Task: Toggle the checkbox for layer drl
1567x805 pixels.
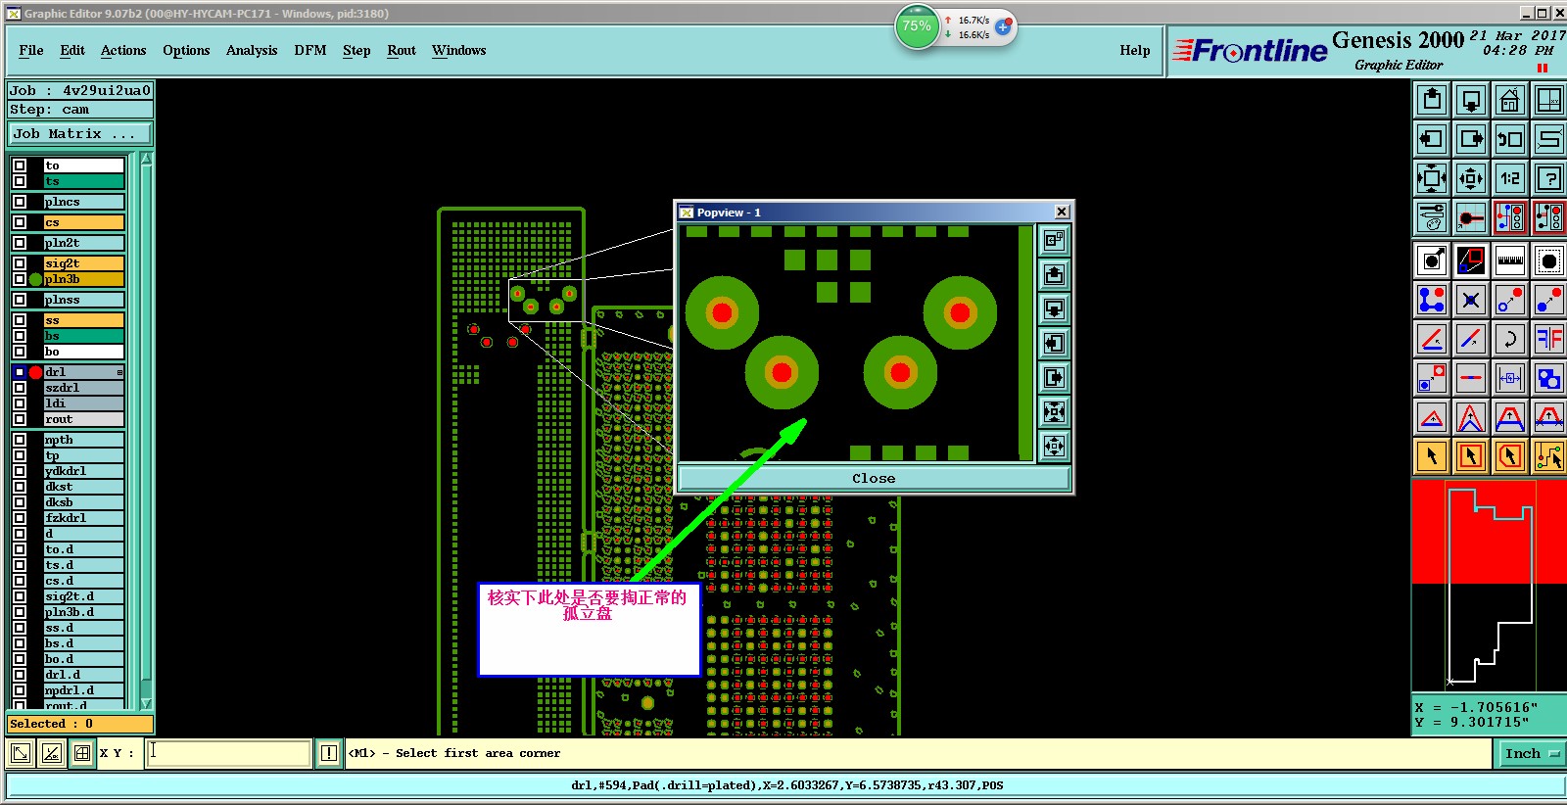Action: point(20,372)
